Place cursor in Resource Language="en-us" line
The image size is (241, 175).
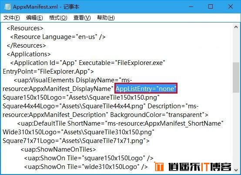(x=58, y=37)
